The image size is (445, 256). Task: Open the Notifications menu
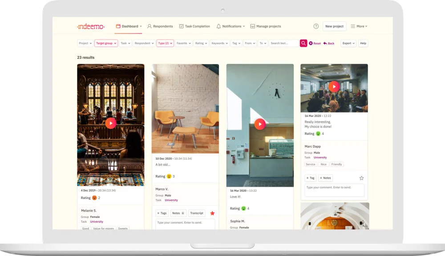[x=231, y=26]
